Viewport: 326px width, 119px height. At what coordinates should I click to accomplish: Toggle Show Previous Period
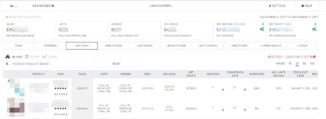click(x=23, y=17)
